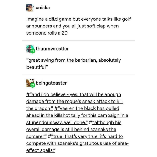Screen dimensions: 157x157
Task: Click the "great swing from the barbarian" quote
Action: 74,64
